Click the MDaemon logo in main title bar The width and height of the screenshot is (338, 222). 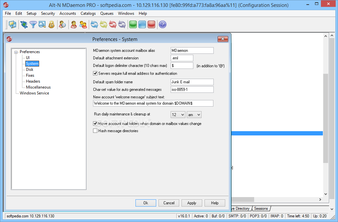[6, 5]
